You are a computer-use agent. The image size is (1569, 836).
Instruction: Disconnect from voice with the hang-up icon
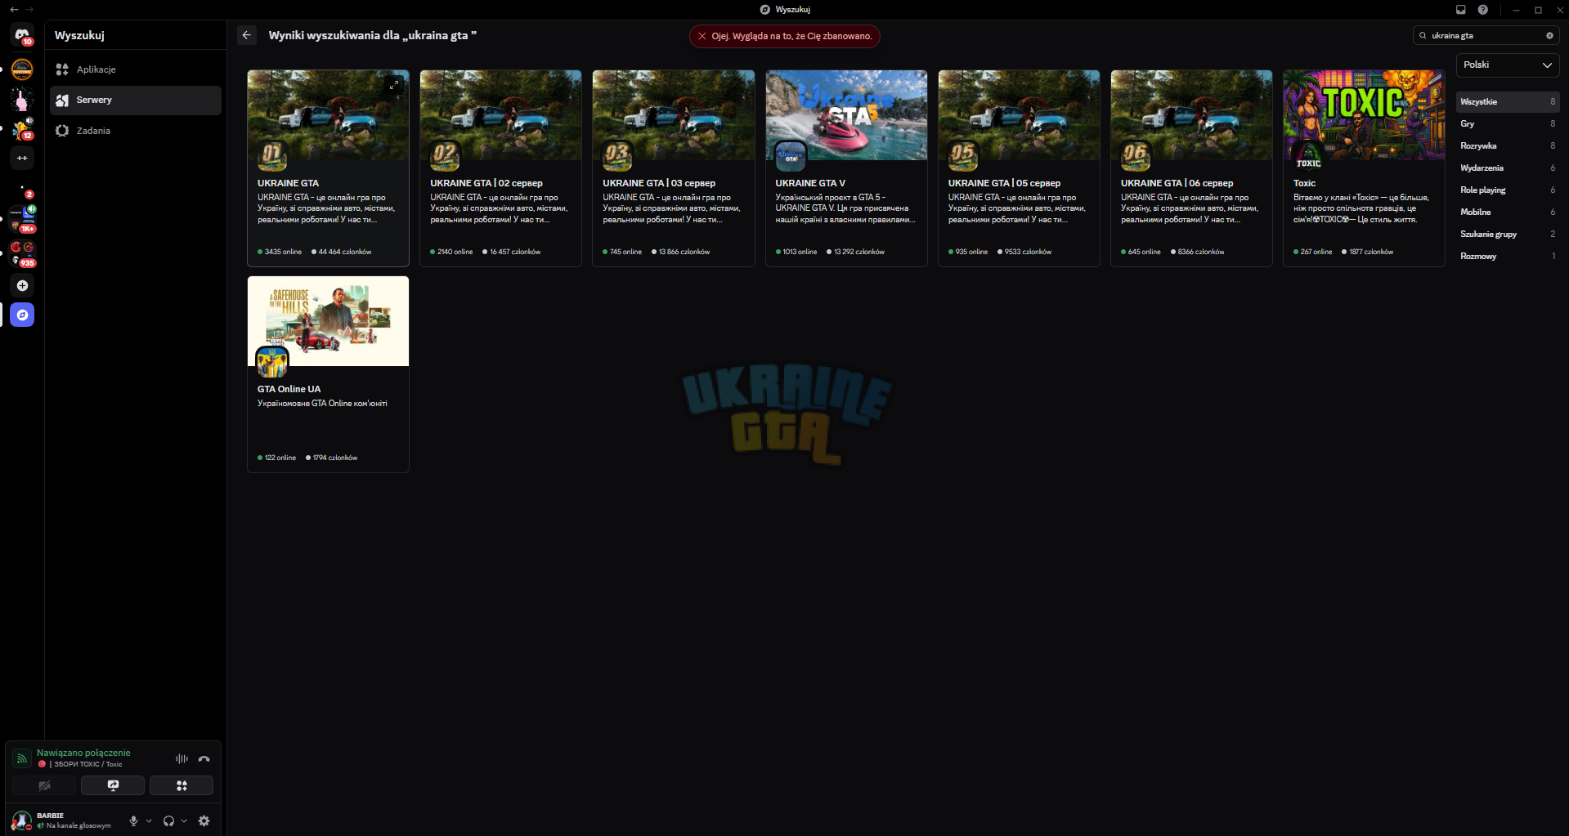(x=204, y=758)
